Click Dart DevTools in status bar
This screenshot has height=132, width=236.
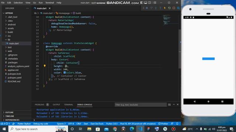(97, 124)
